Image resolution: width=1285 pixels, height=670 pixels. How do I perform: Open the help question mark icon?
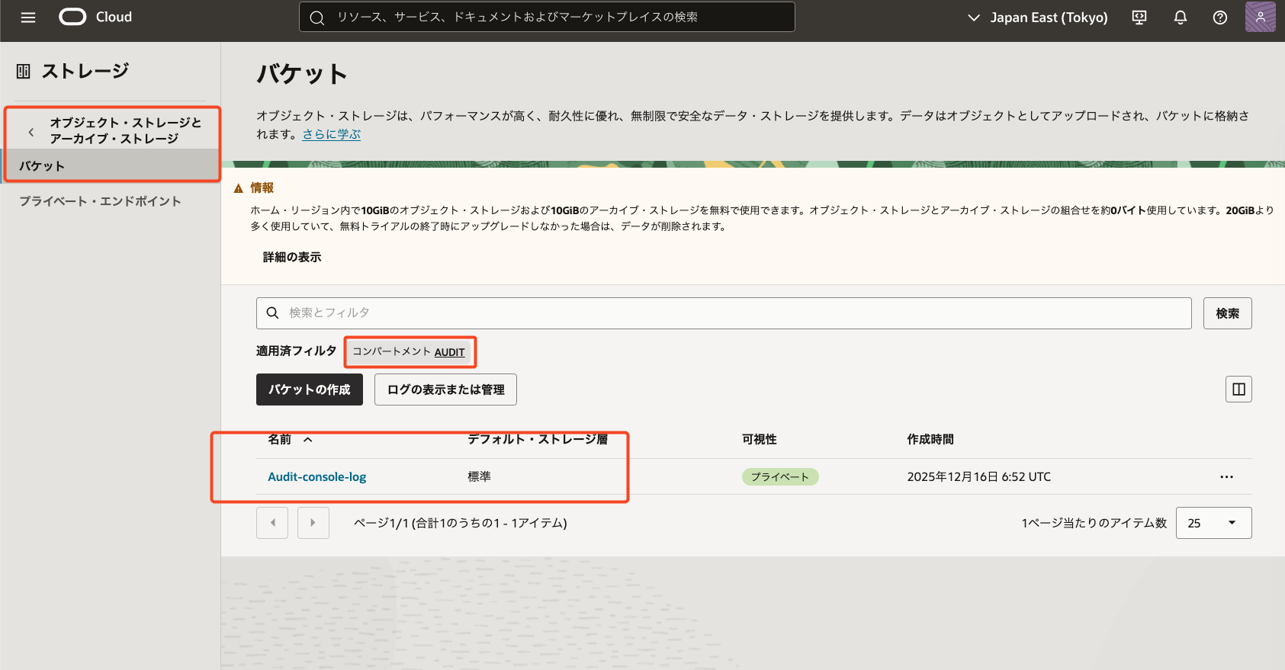[x=1220, y=18]
